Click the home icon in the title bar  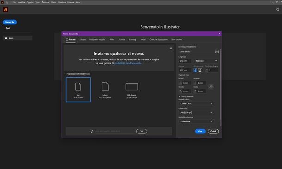[x=7, y=2]
